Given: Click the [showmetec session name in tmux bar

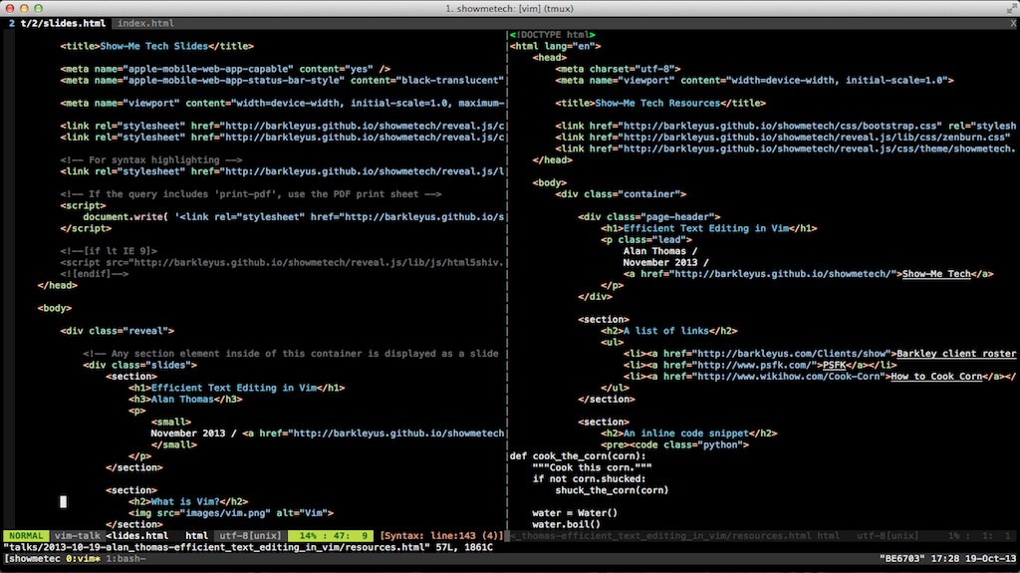Looking at the screenshot, I should (x=32, y=559).
